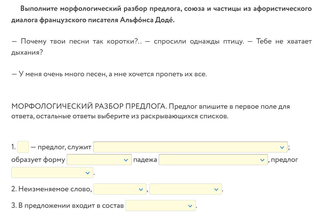Click the chevron of the first 'Неизменяемое слово' dropdown

[x=141, y=189]
